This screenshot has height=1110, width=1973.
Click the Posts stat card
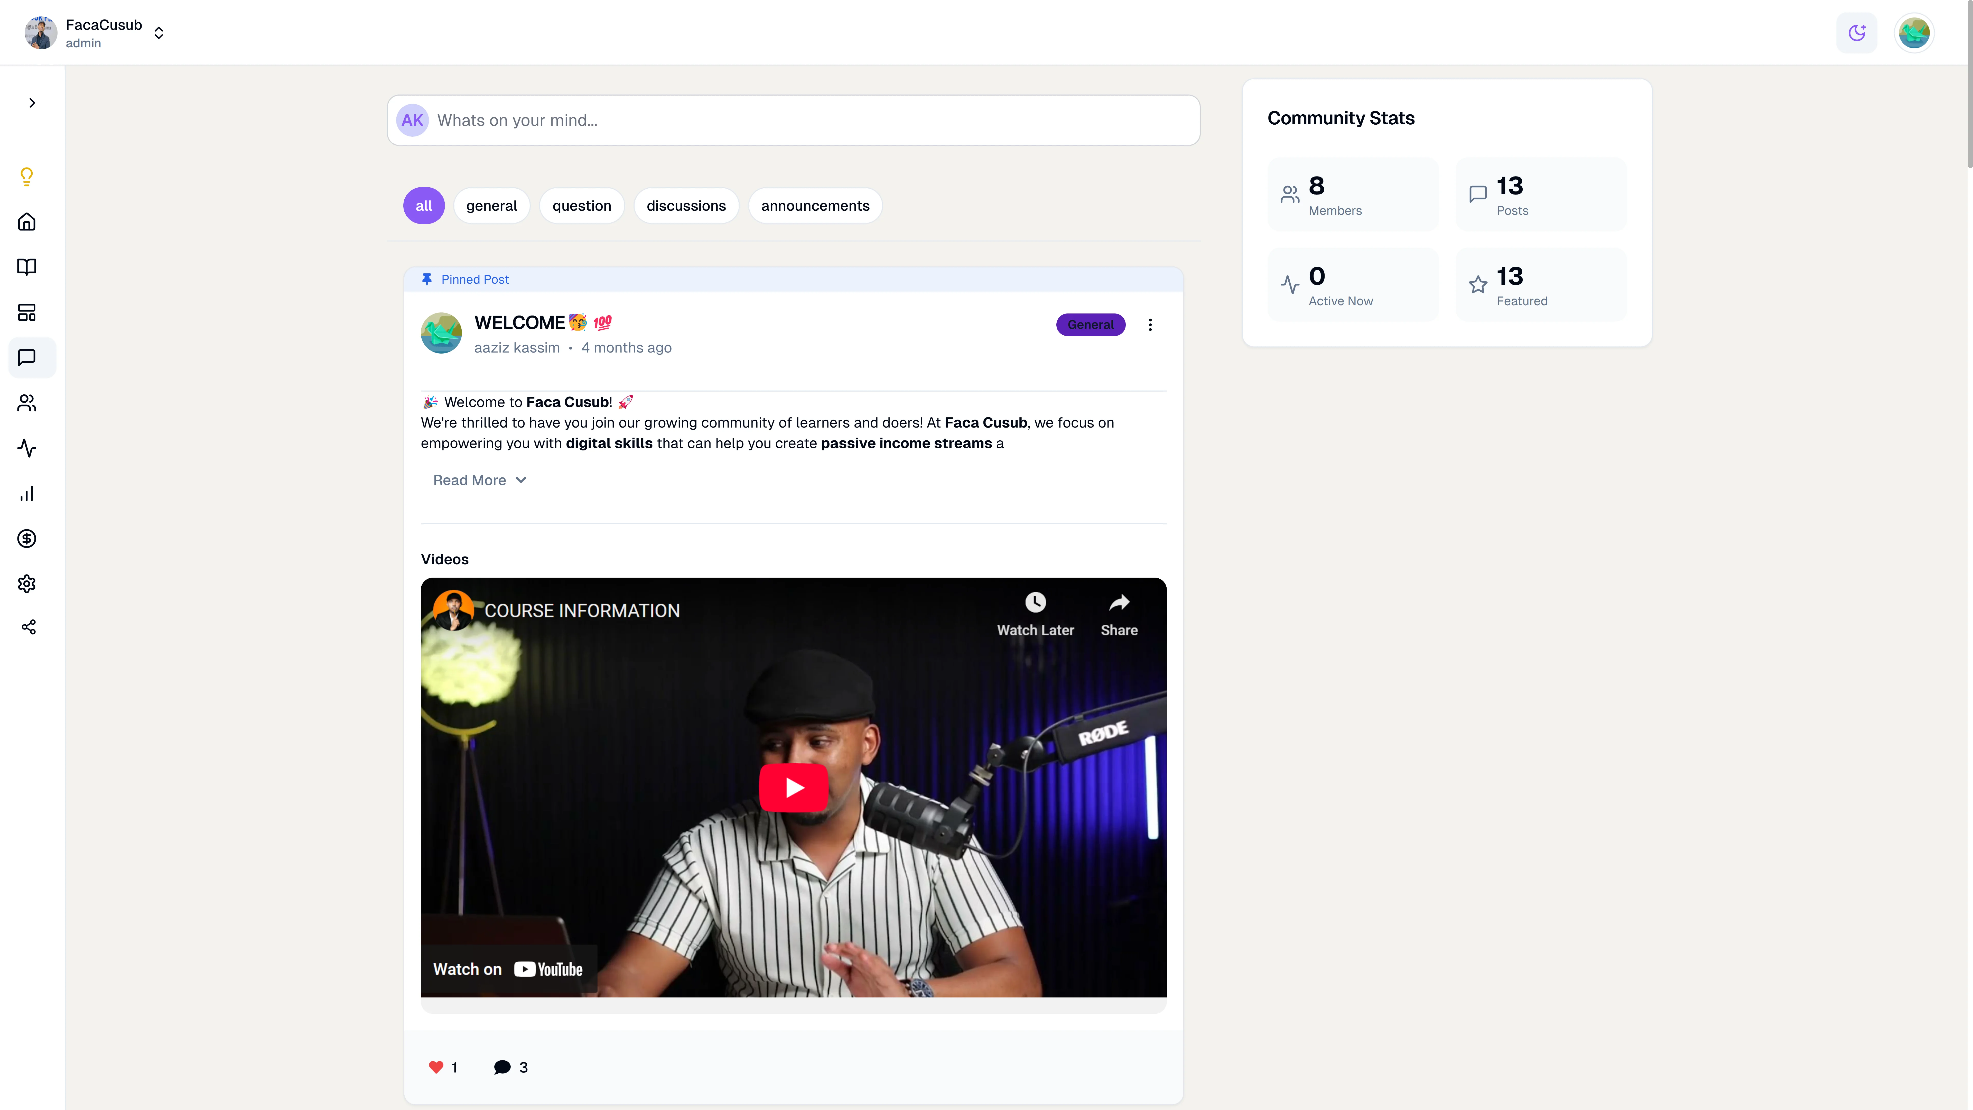pos(1541,195)
